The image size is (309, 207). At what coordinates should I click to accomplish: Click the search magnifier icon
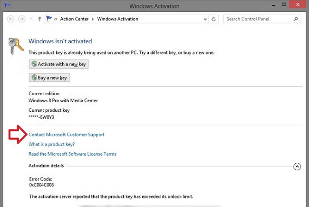296,19
